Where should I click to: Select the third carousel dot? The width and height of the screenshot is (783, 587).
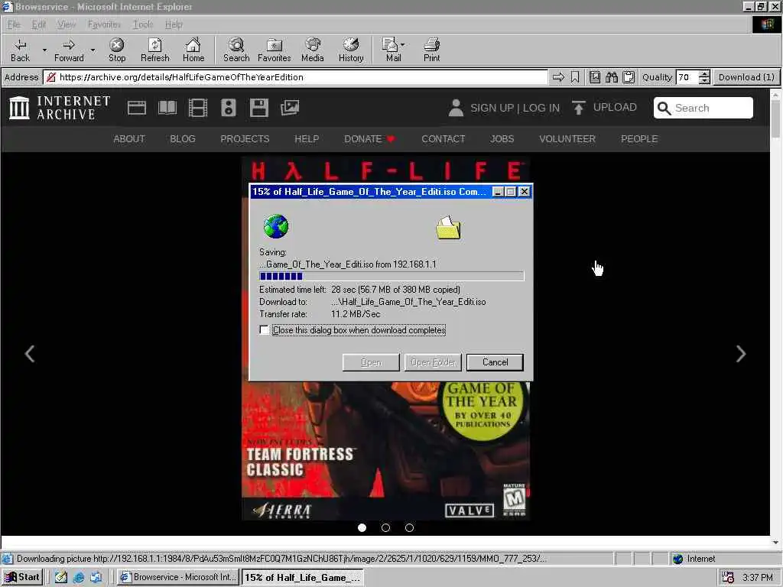pos(409,527)
